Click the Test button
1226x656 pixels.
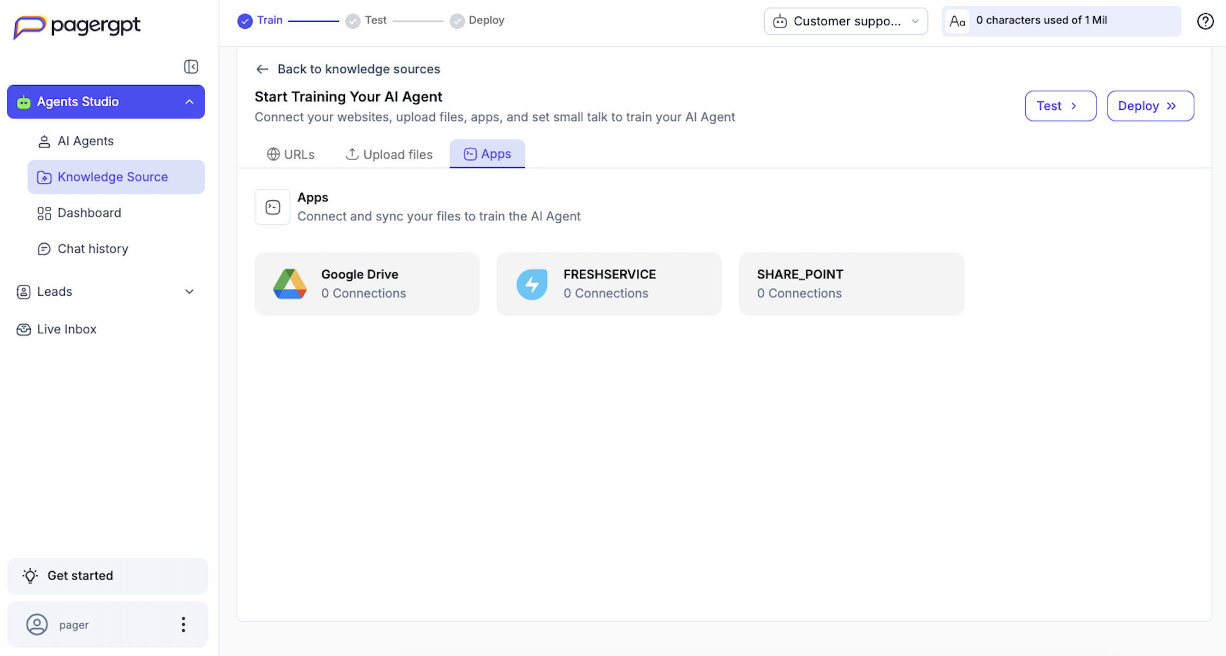(x=1060, y=106)
